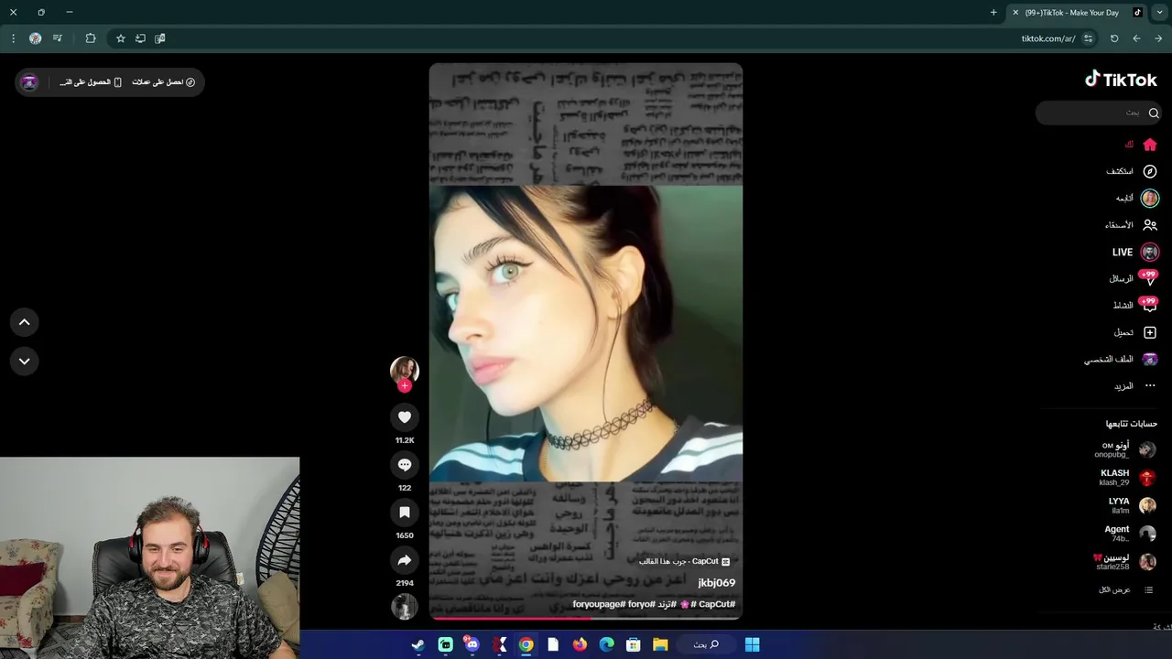Open followed account Agent
Image resolution: width=1172 pixels, height=659 pixels.
1130,534
